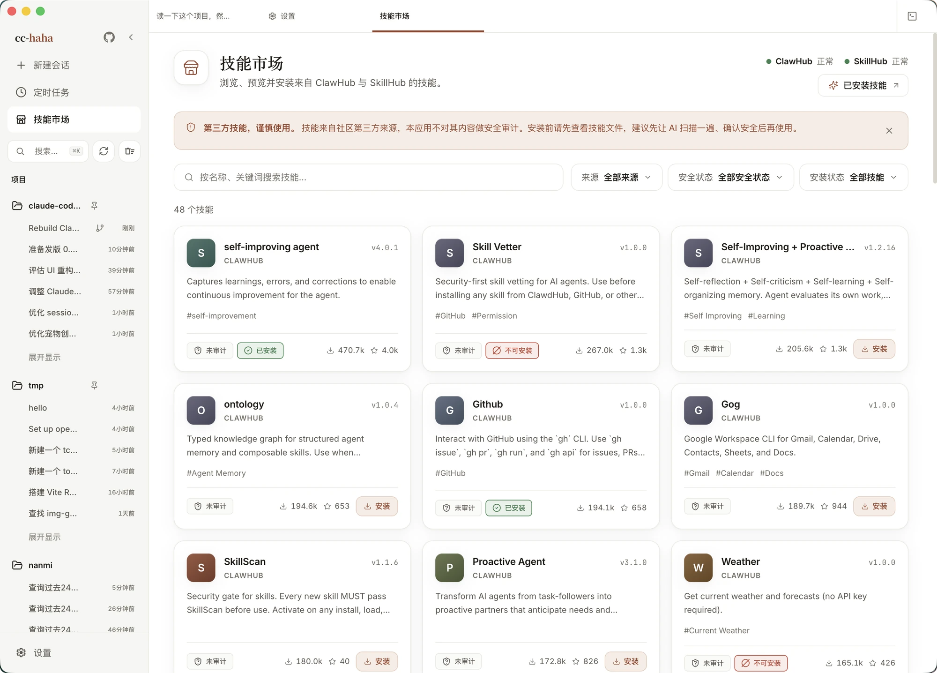This screenshot has width=937, height=673.
Task: Open the 搭建 Vite R... session
Action: point(74,492)
